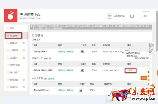
Task: Open the 账号设置 menu label
Action: [x=14, y=80]
